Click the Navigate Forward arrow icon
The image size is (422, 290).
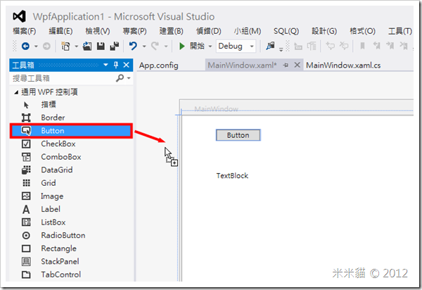pyautogui.click(x=46, y=46)
